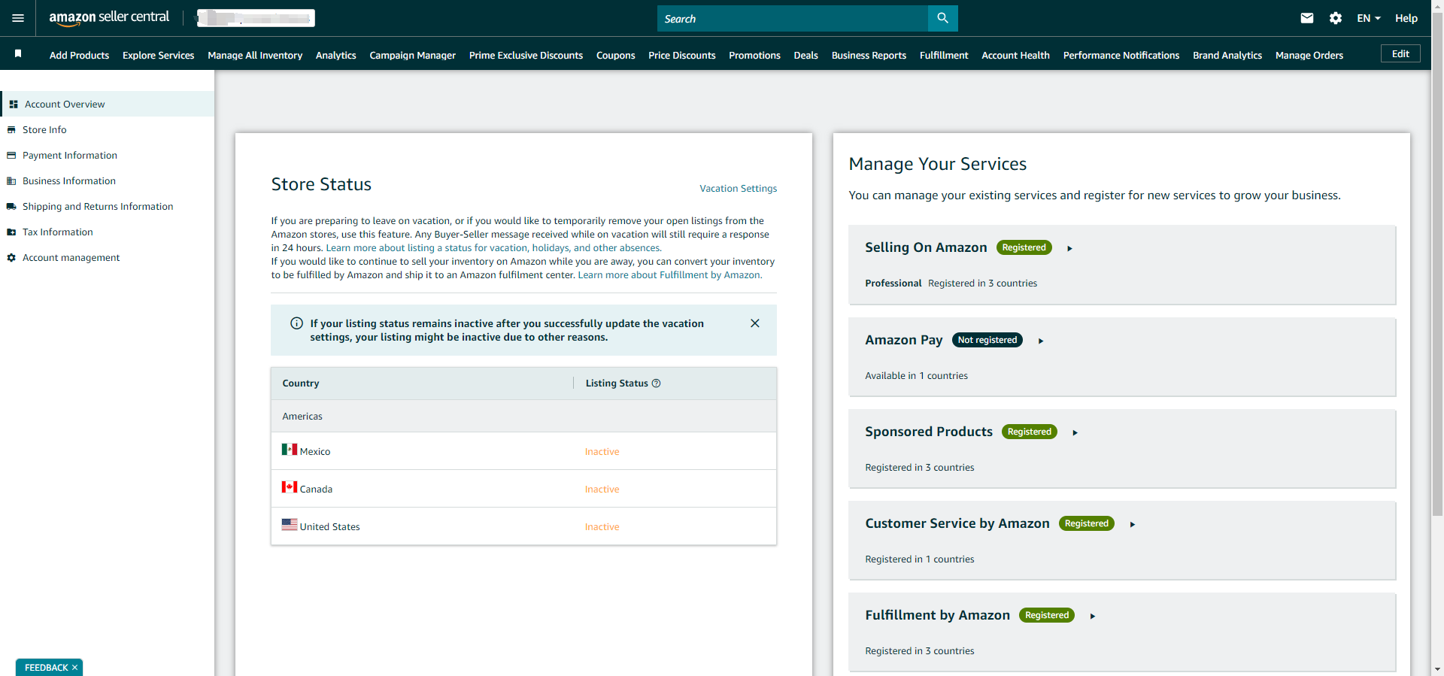This screenshot has height=676, width=1444.
Task: Open Price Discounts
Action: (x=681, y=56)
